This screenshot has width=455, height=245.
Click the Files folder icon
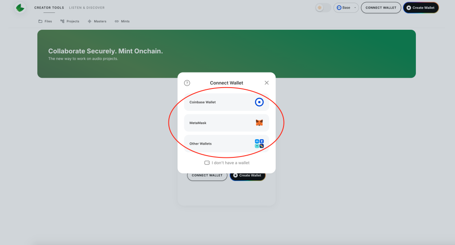pyautogui.click(x=40, y=21)
